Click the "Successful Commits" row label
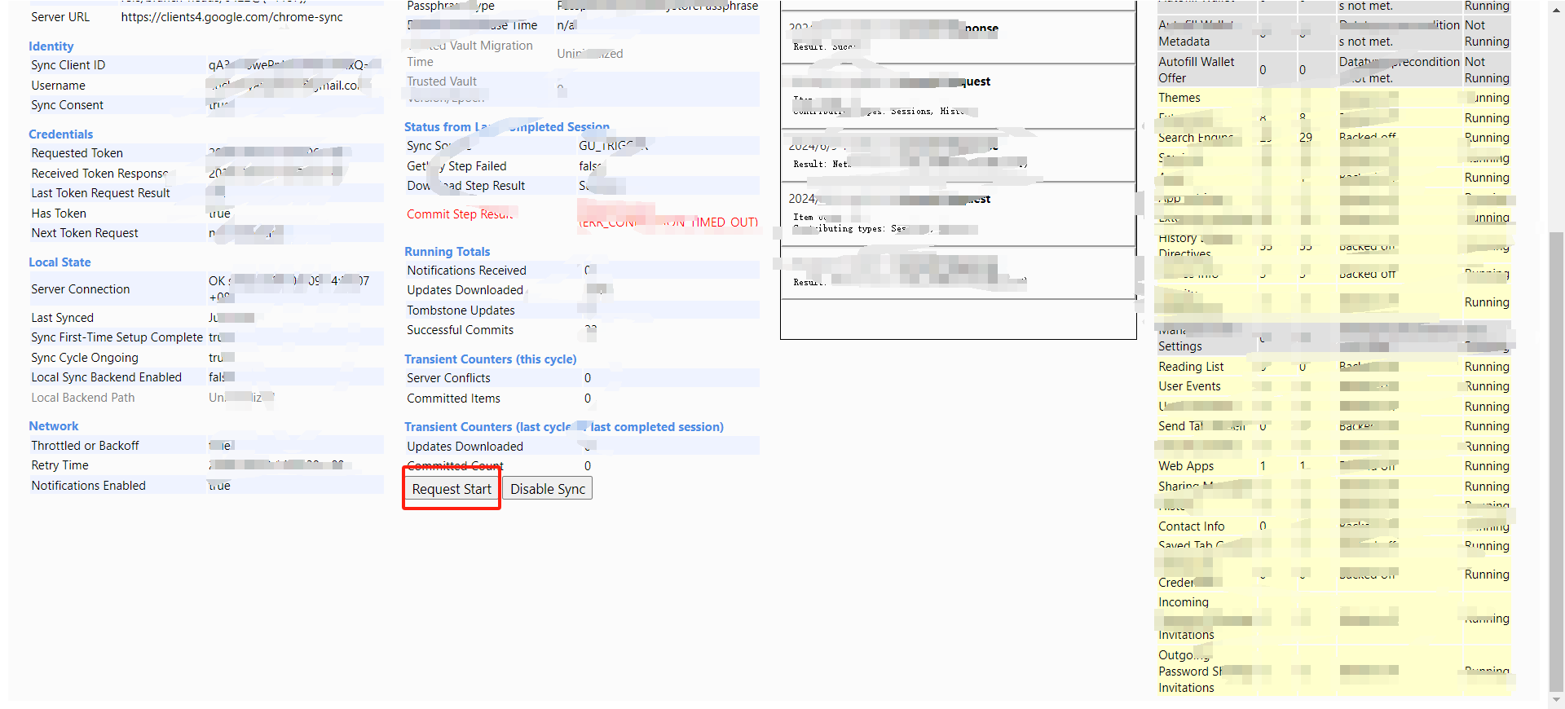 [460, 330]
